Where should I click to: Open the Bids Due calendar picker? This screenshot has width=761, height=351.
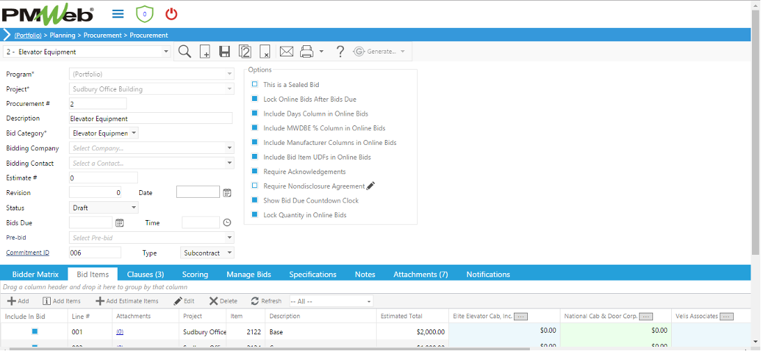pyautogui.click(x=120, y=223)
